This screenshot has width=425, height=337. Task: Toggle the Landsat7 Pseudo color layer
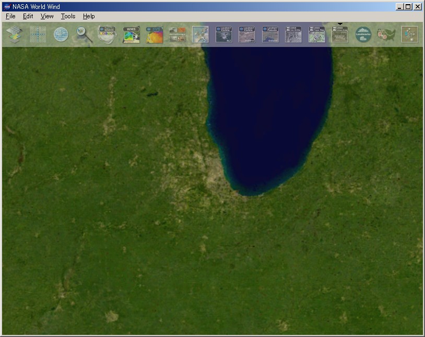coord(270,34)
